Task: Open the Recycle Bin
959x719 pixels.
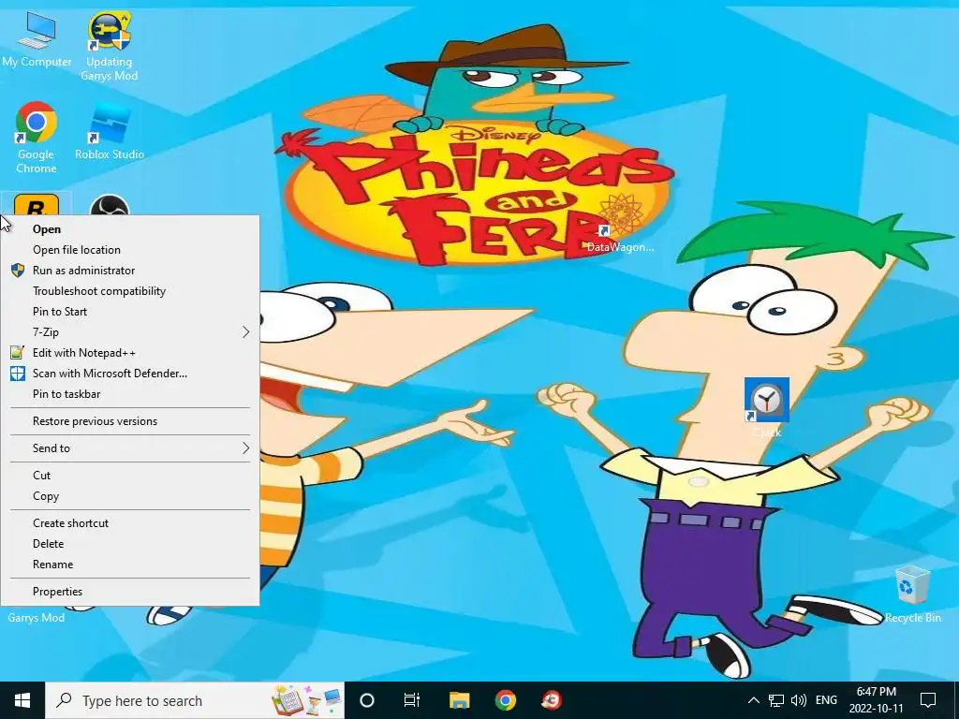Action: pyautogui.click(x=912, y=594)
